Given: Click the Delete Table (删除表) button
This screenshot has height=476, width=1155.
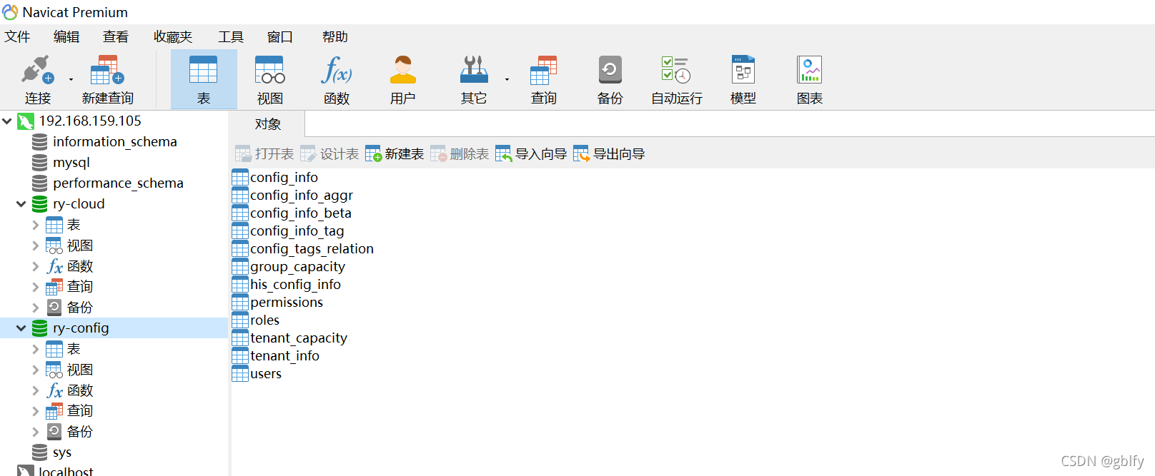Looking at the screenshot, I should 460,153.
